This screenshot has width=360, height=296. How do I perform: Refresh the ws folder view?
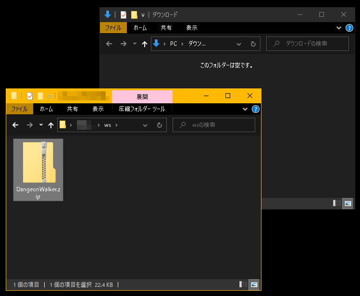[x=160, y=125]
